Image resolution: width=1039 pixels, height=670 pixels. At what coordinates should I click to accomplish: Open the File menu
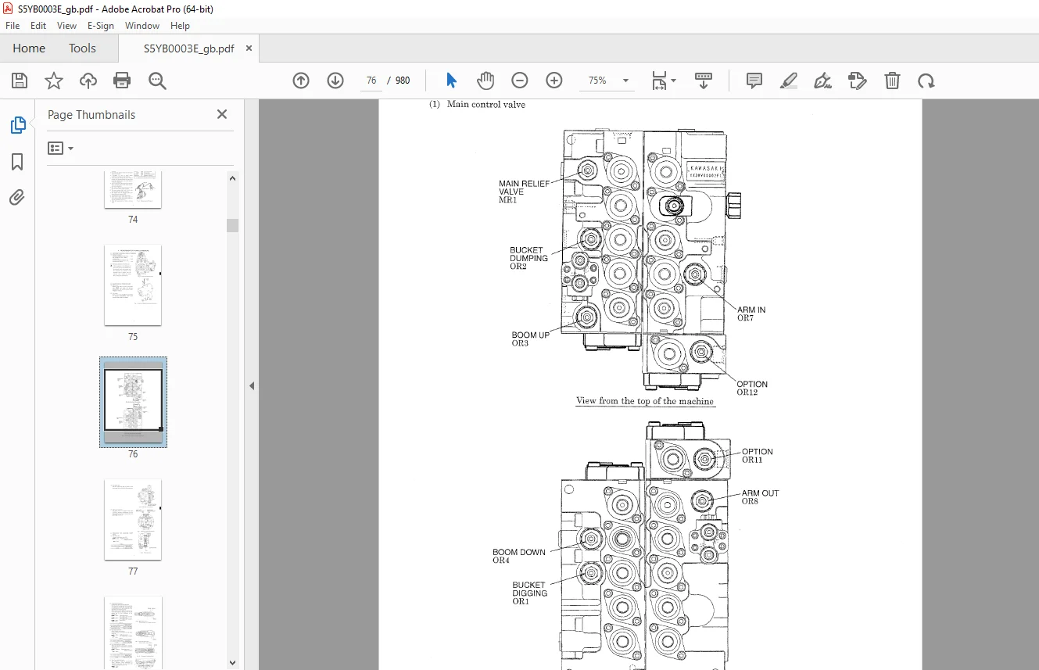click(x=13, y=26)
